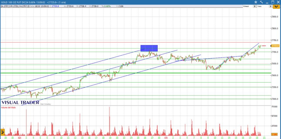Click the 2'550.0 price axis label
281x139 pixels.
click(x=274, y=87)
